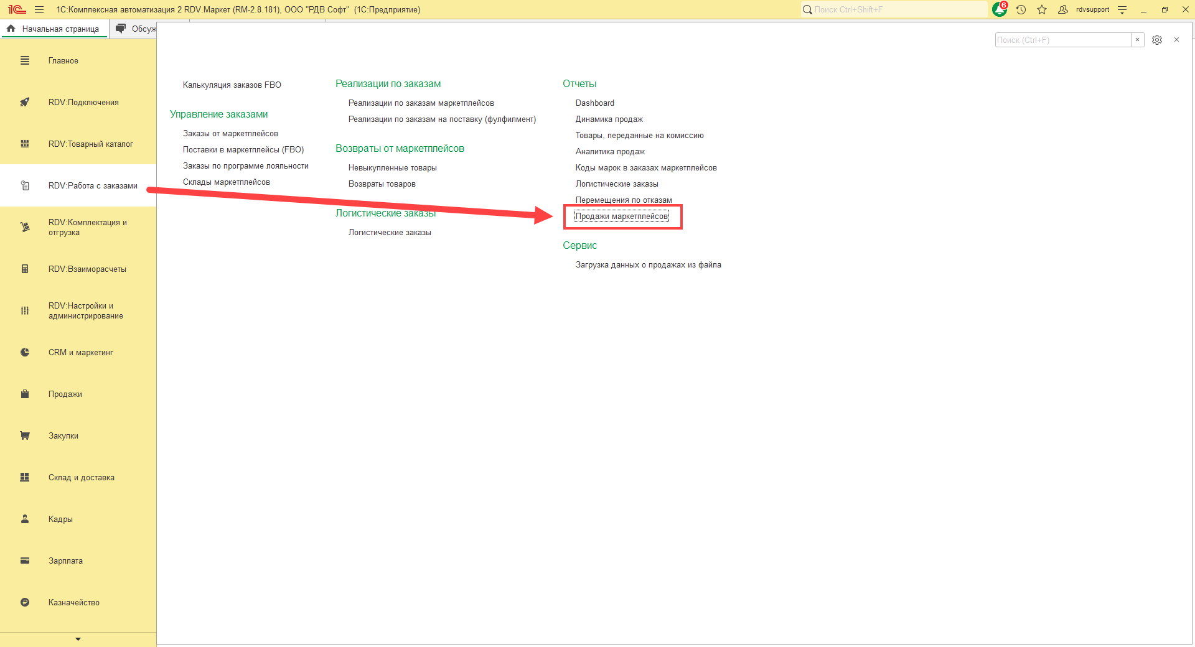Click the Отчеты group heading

pos(579,83)
